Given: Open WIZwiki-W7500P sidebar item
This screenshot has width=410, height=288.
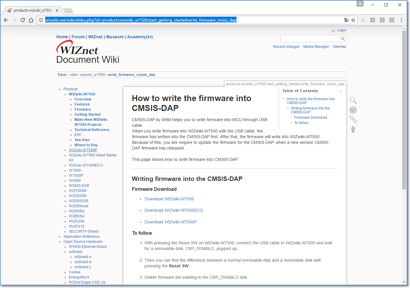Looking at the screenshot, I should tap(83, 150).
